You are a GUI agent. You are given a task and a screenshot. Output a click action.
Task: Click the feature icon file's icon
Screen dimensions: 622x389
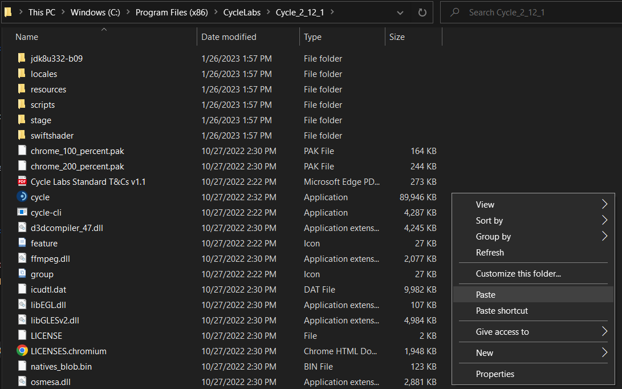click(22, 243)
